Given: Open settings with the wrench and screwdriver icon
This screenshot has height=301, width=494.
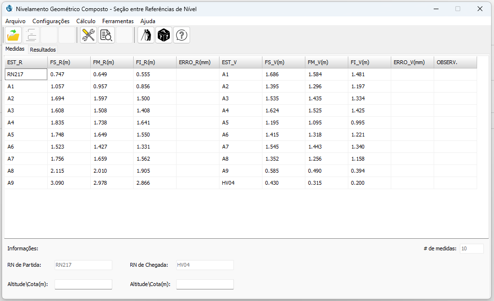Looking at the screenshot, I should click(89, 35).
